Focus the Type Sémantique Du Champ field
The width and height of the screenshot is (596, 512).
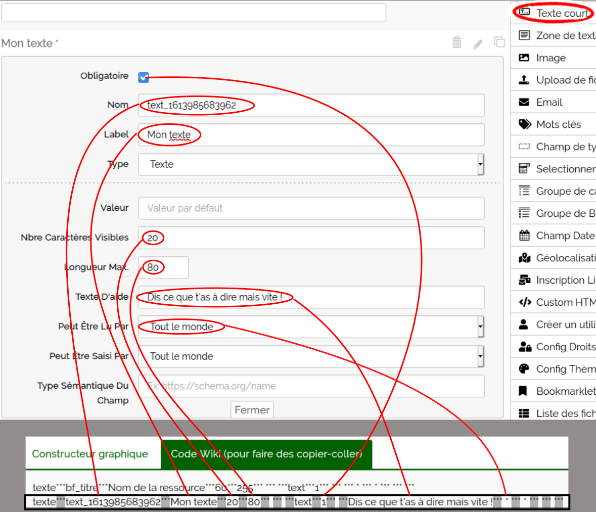[311, 386]
